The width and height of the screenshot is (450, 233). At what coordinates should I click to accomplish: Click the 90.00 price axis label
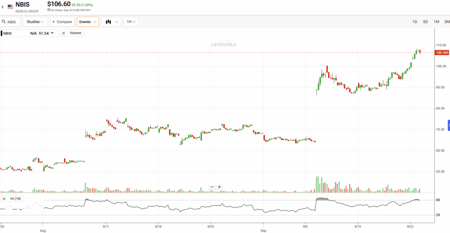pos(441,87)
